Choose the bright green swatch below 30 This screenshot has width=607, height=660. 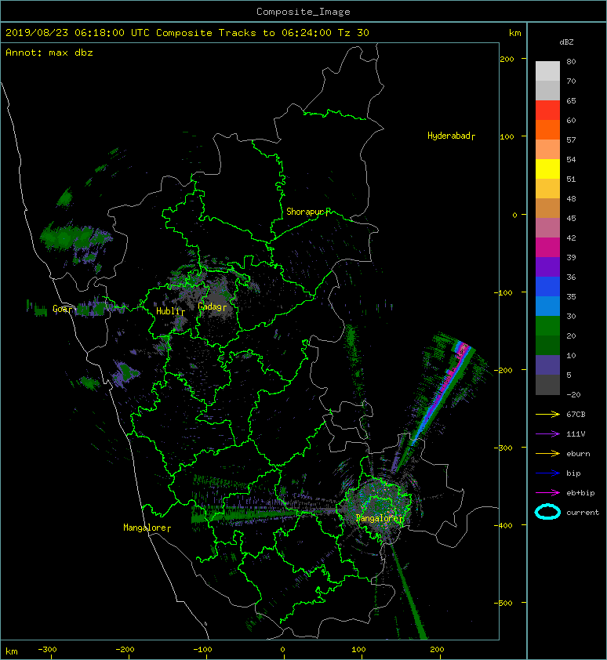(547, 326)
